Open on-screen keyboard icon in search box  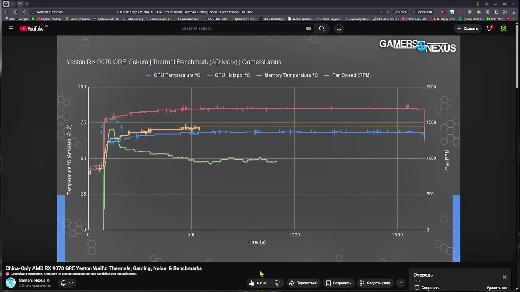point(308,28)
